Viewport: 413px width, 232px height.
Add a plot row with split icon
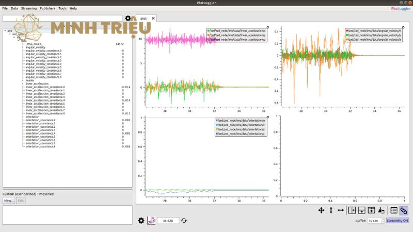pyautogui.click(x=362, y=210)
